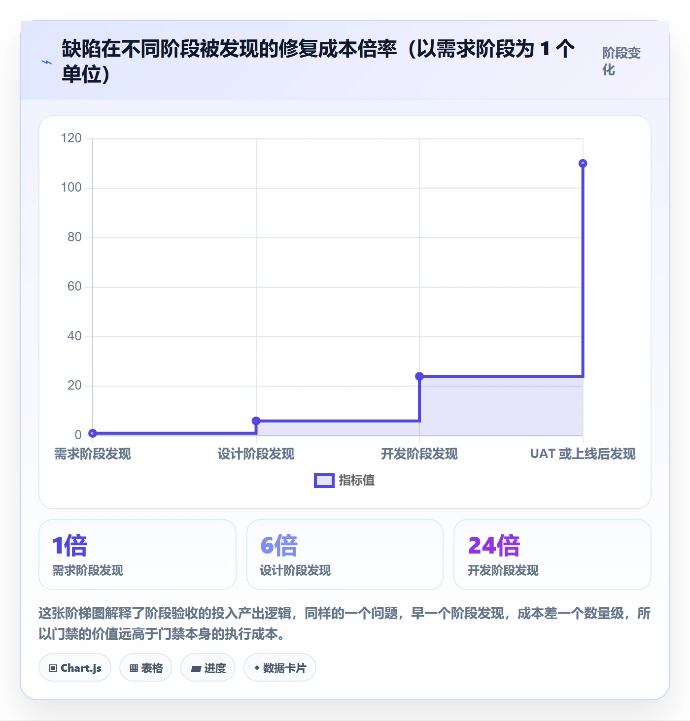Image resolution: width=690 pixels, height=721 pixels.
Task: Click the 阶段变化 label in header
Action: pyautogui.click(x=621, y=61)
